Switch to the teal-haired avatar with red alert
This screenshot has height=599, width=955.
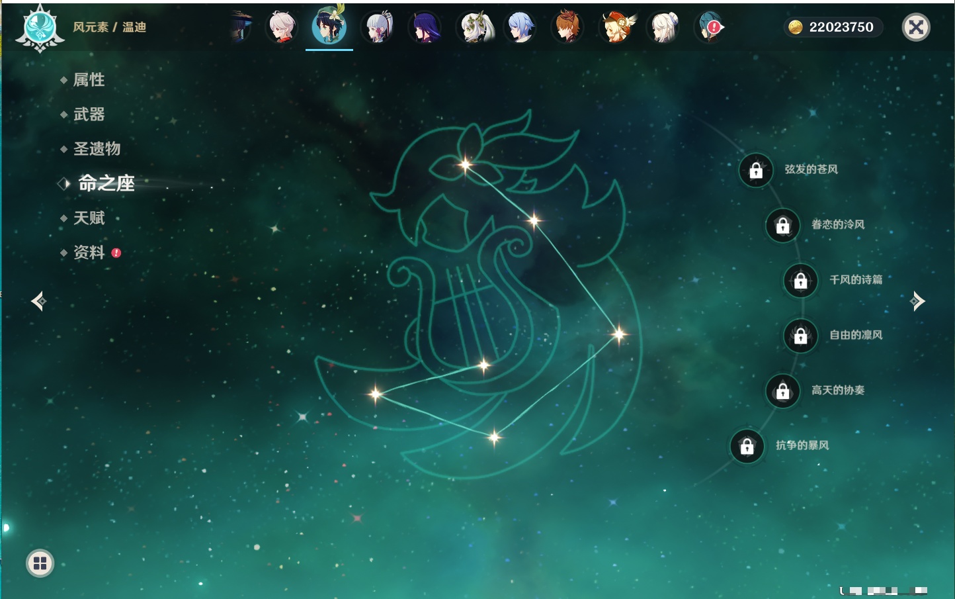coord(709,27)
